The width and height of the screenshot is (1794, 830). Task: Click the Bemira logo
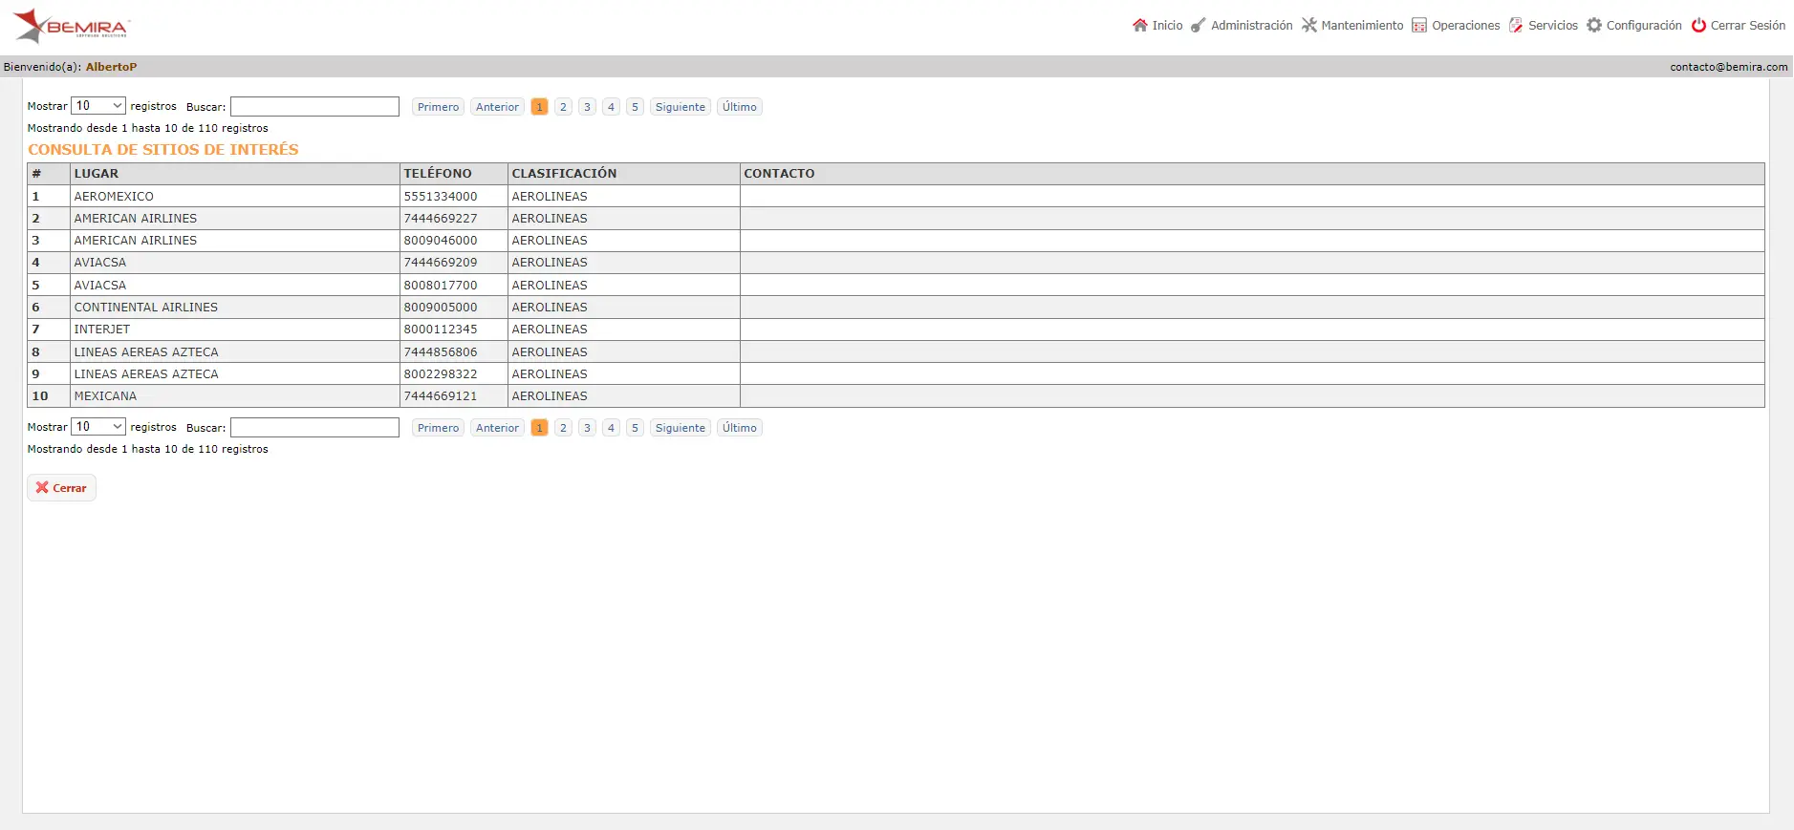(71, 26)
